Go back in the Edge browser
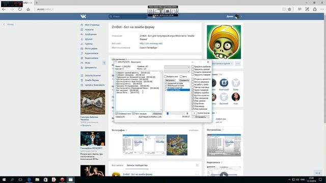 pos(4,9)
